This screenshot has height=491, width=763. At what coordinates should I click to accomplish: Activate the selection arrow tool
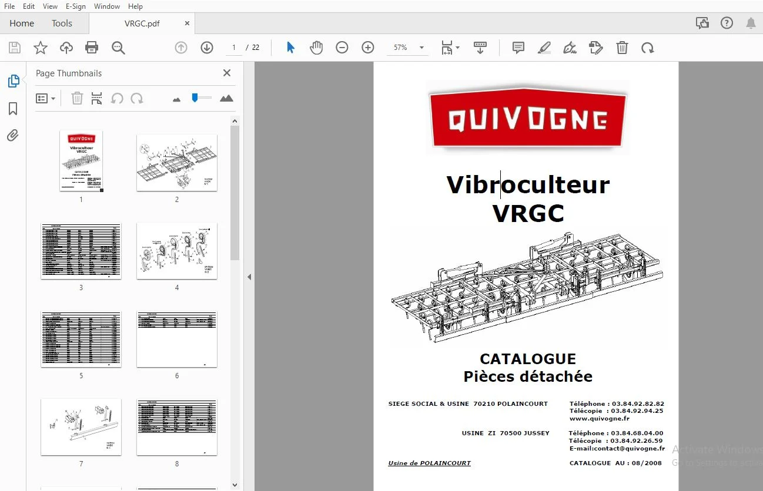point(290,48)
